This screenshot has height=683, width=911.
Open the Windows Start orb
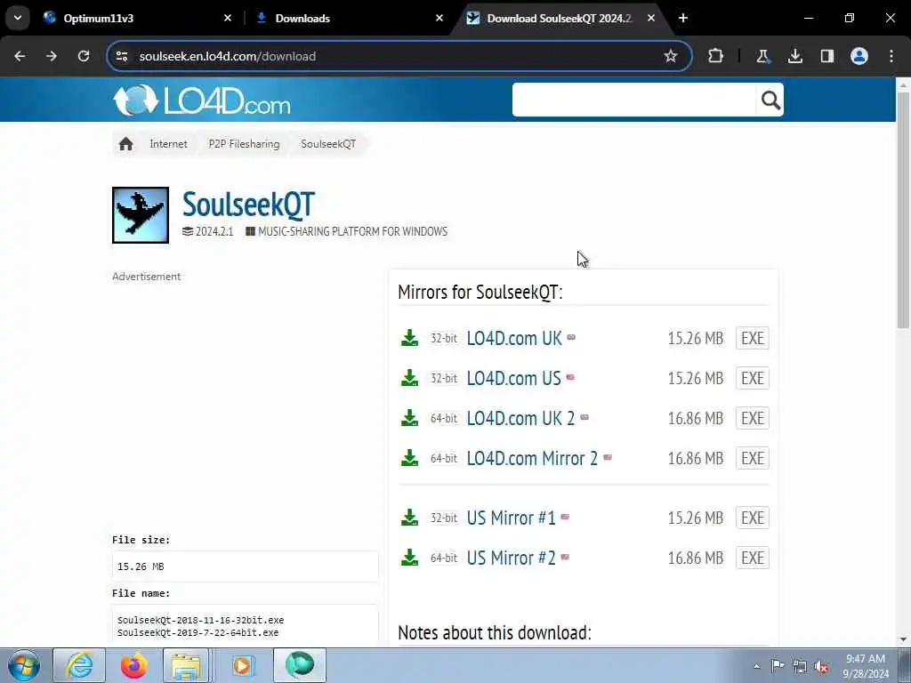pos(24,665)
